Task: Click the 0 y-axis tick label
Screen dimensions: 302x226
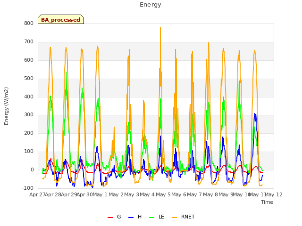Action: point(32,169)
